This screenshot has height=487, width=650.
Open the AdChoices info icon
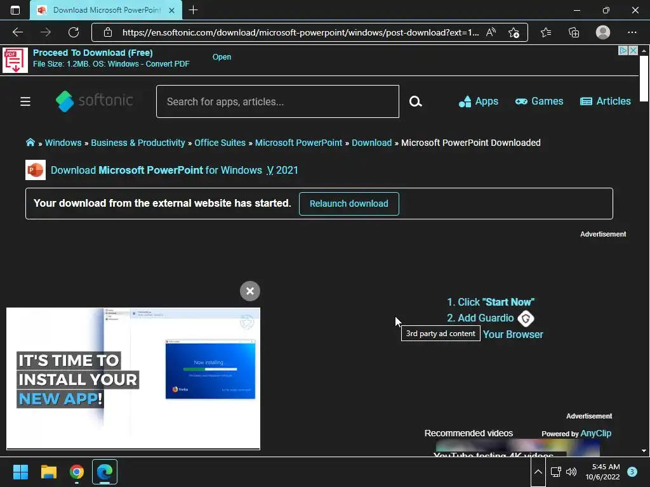(x=623, y=51)
